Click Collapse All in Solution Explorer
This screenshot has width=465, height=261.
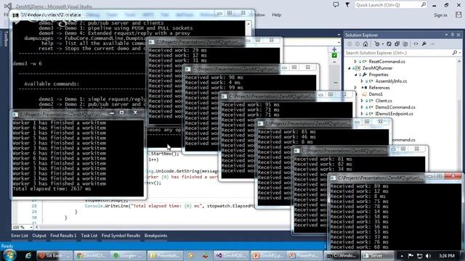(x=397, y=43)
